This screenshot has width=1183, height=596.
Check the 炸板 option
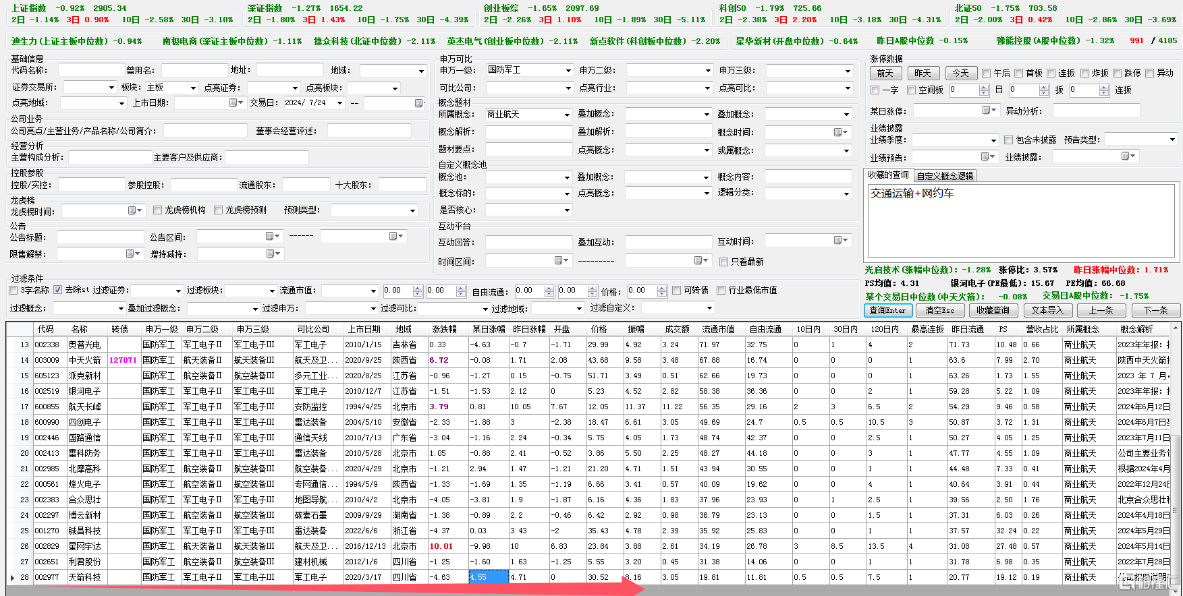[x=1084, y=73]
